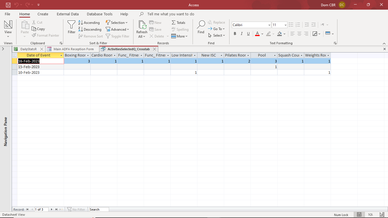Open the Database Tools ribbon tab

click(x=99, y=14)
